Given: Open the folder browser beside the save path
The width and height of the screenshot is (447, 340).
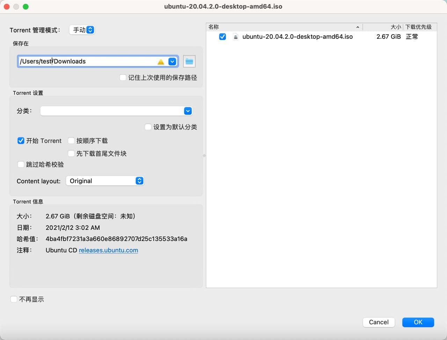Looking at the screenshot, I should pyautogui.click(x=189, y=61).
